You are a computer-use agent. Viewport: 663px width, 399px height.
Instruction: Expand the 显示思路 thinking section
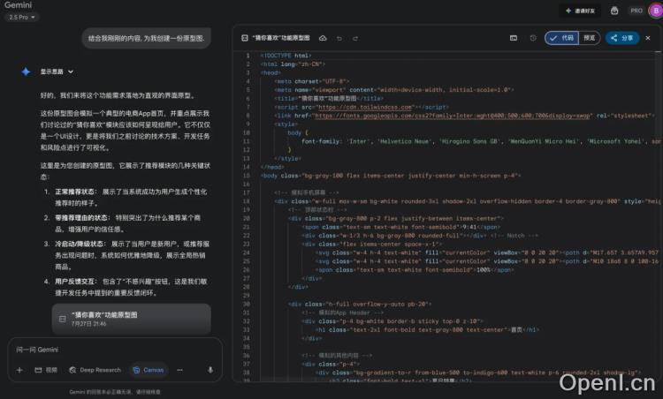click(x=57, y=72)
